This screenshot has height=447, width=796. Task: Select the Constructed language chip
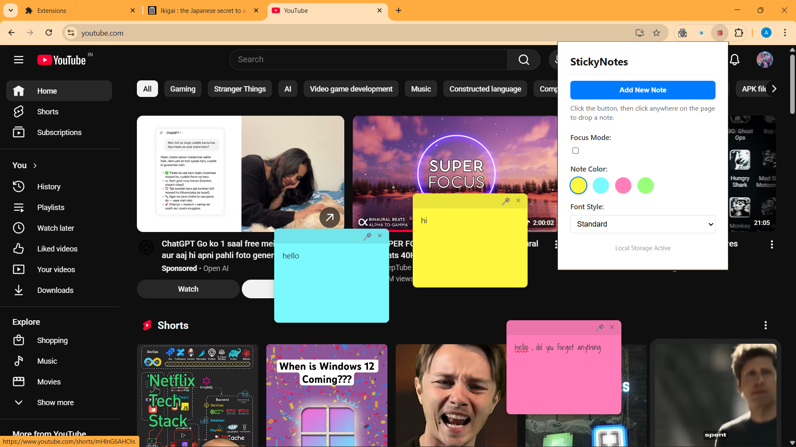pyautogui.click(x=485, y=89)
